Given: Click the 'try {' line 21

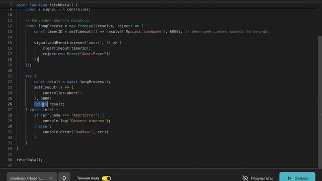Looking at the screenshot, I should [x=31, y=76].
